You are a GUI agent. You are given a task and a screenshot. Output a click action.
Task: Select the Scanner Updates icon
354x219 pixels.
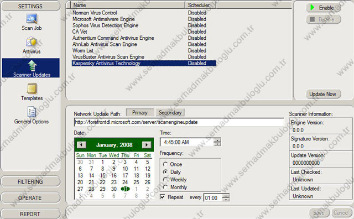(x=31, y=68)
